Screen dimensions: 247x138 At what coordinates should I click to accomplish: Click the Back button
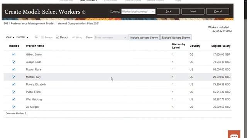click(x=168, y=11)
